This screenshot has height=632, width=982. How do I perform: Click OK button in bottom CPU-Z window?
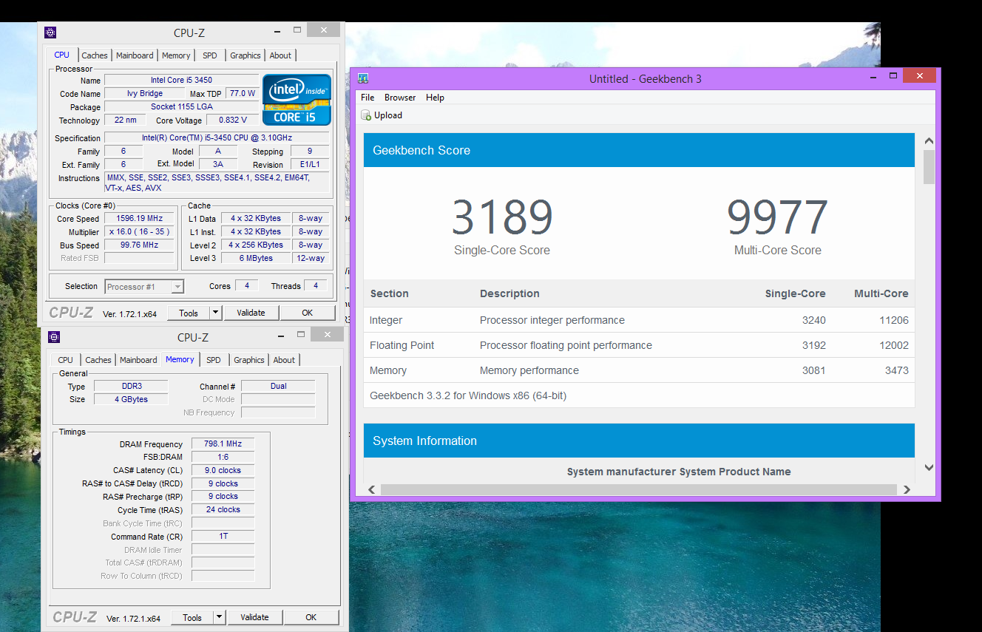tap(311, 617)
